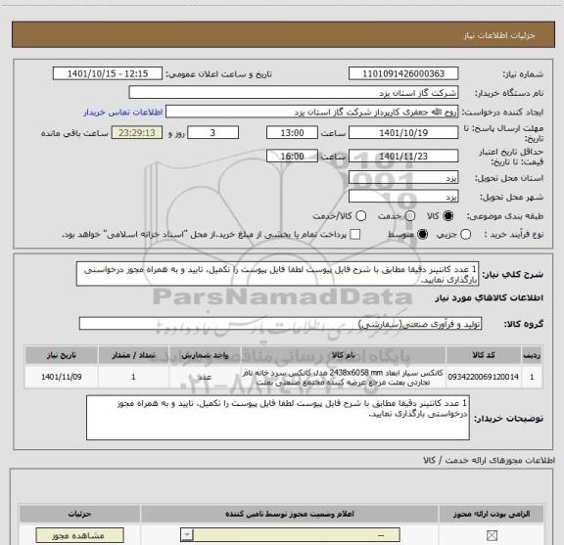Click the price validity time 16:00
Screen dimensions: 564x545
point(292,157)
